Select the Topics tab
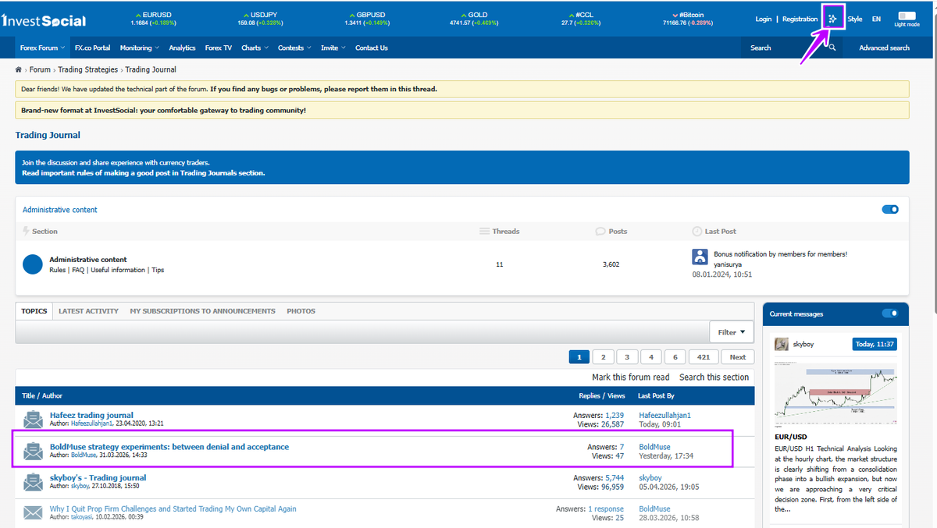The width and height of the screenshot is (937, 528). 34,310
